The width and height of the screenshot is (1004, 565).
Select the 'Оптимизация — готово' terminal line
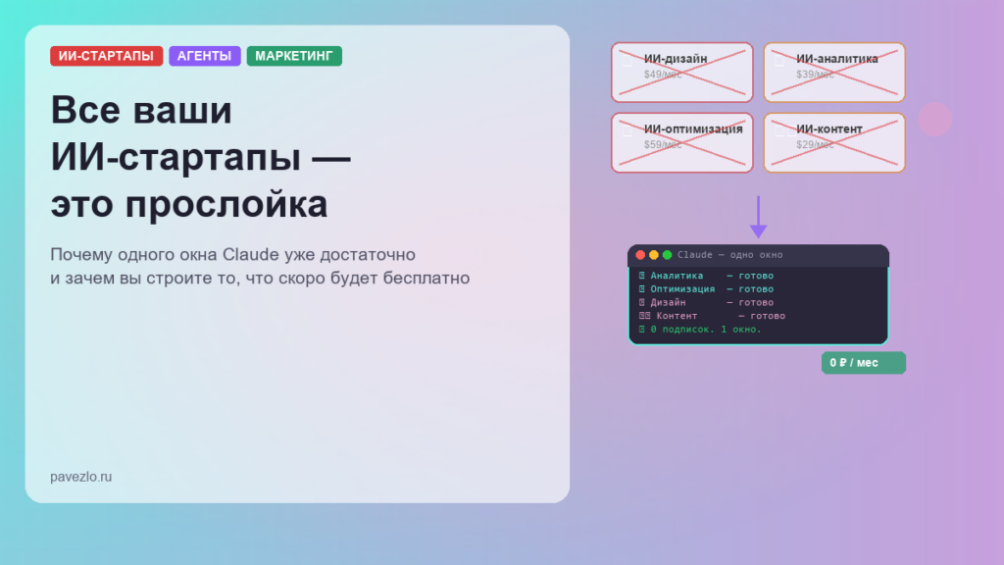point(706,289)
